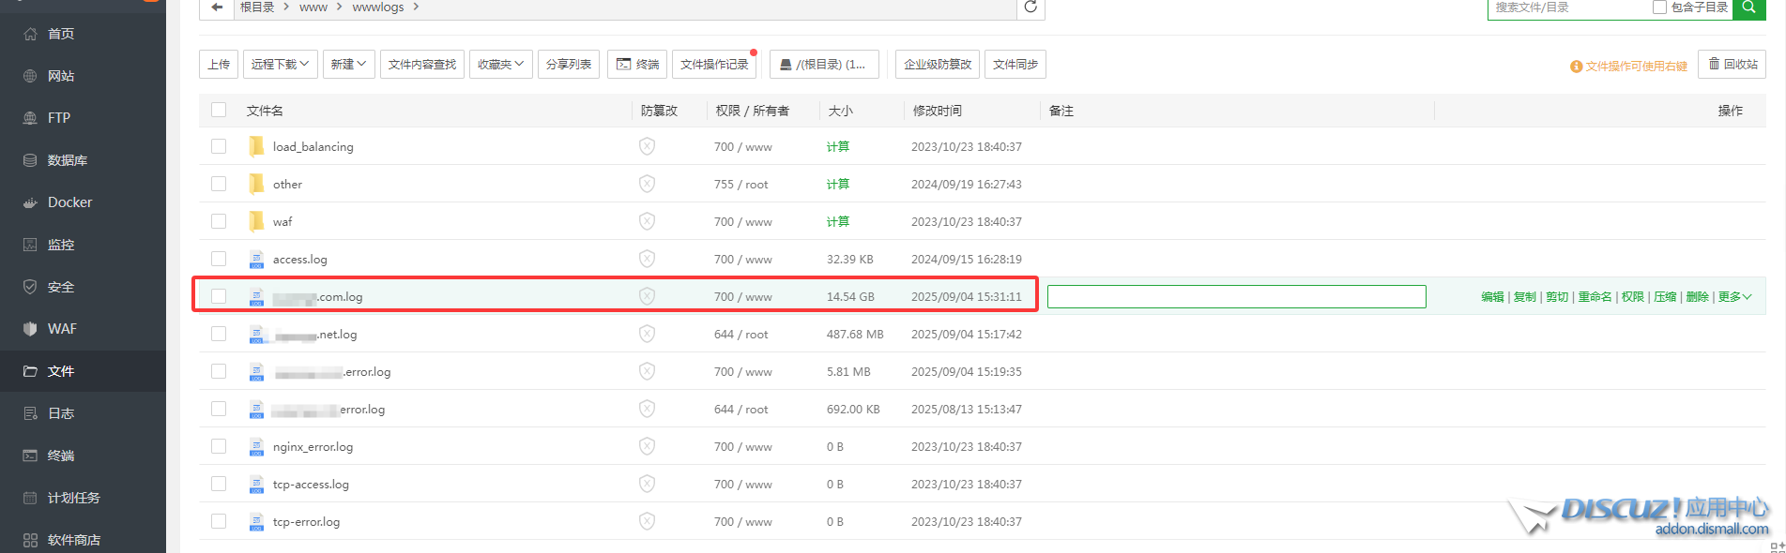Click the calendar icon beside 计划任务
This screenshot has width=1786, height=553.
point(30,498)
